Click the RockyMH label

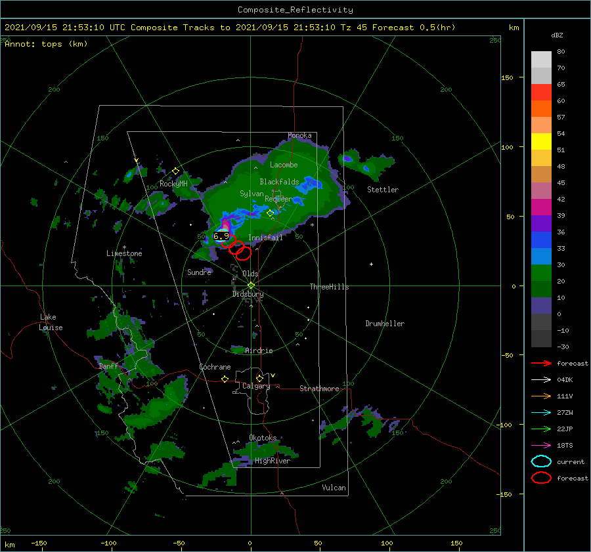point(174,184)
